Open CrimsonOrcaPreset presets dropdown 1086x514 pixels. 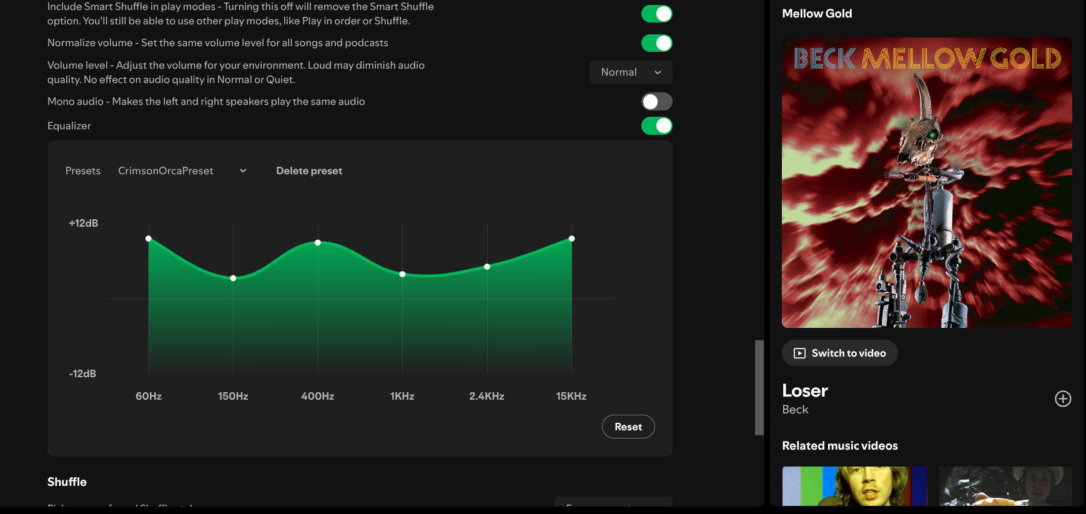(182, 171)
